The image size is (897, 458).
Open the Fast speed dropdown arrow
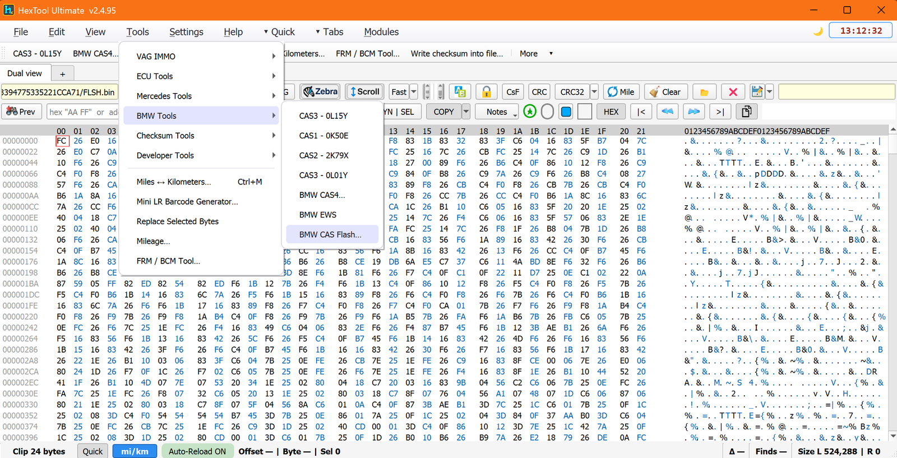tap(414, 92)
